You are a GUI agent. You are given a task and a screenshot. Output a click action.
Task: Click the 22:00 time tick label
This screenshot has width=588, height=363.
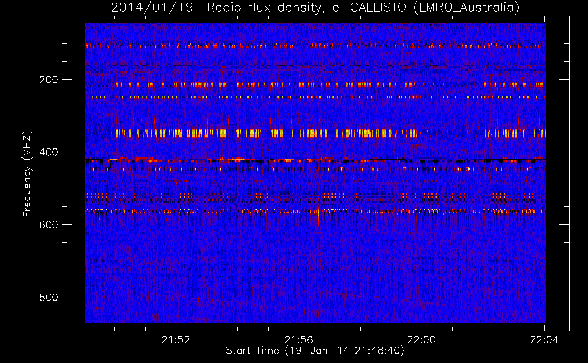point(422,340)
